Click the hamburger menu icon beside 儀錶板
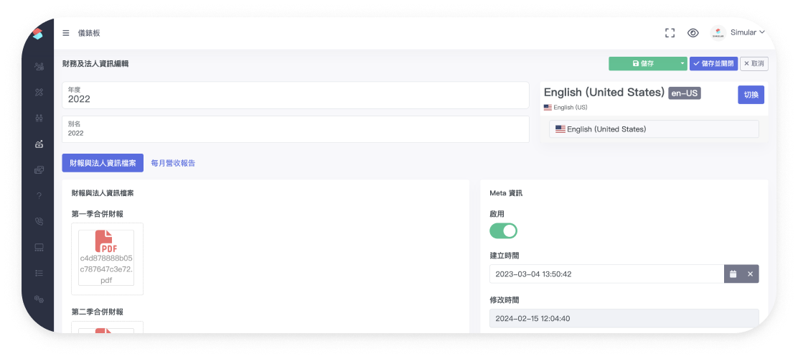Viewport: 798px width, 359px height. [x=66, y=33]
